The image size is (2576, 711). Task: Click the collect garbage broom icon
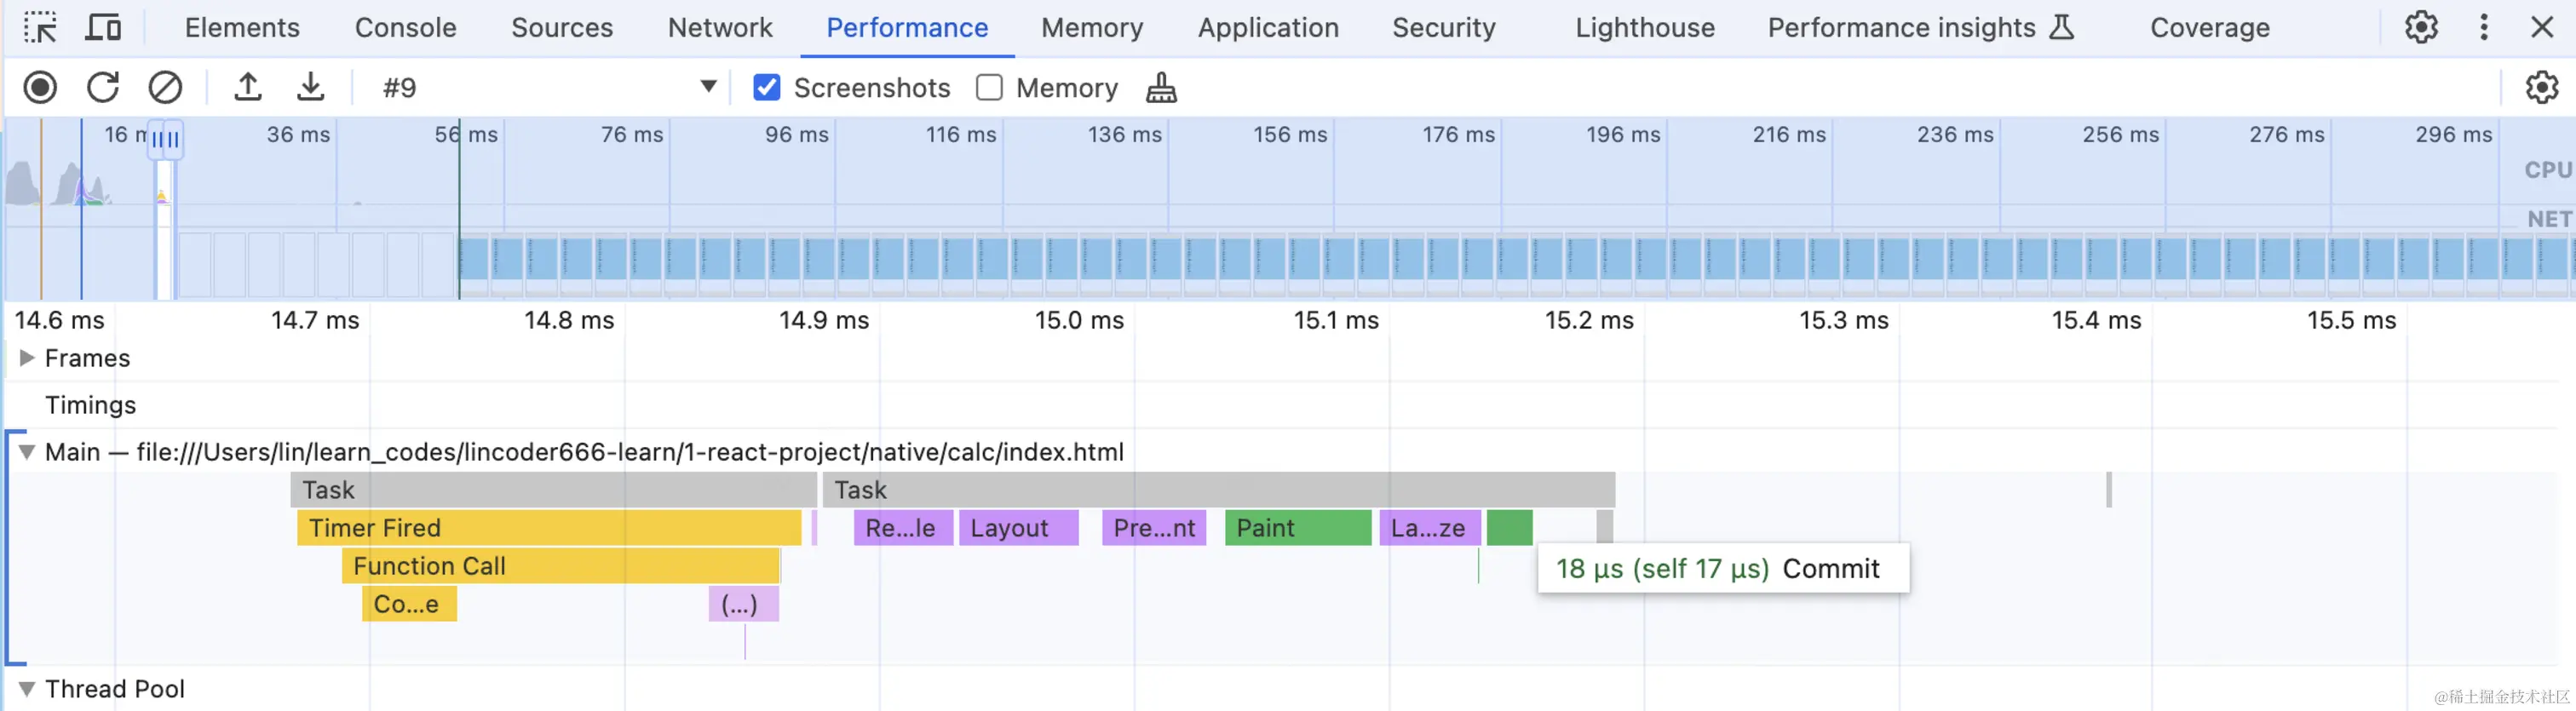(1161, 88)
